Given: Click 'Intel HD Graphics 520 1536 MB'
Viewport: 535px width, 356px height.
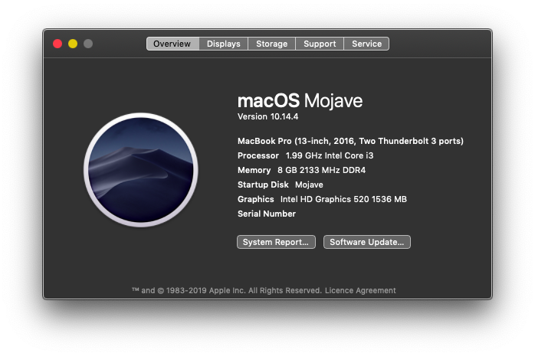Looking at the screenshot, I should point(343,199).
